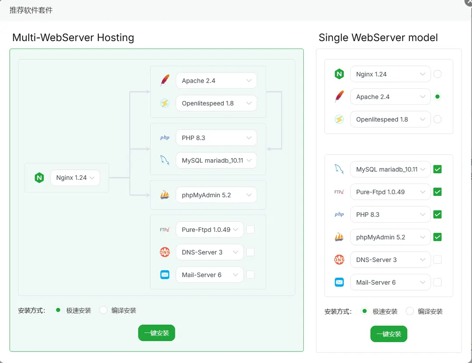Click the Apache feather icon in Multi-WebServer panel

[165, 80]
